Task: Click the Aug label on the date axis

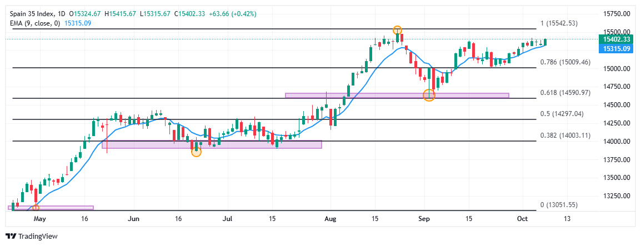Action: pos(330,219)
